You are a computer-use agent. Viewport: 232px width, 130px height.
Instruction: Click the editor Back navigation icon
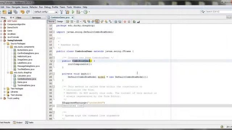[x=72, y=22]
